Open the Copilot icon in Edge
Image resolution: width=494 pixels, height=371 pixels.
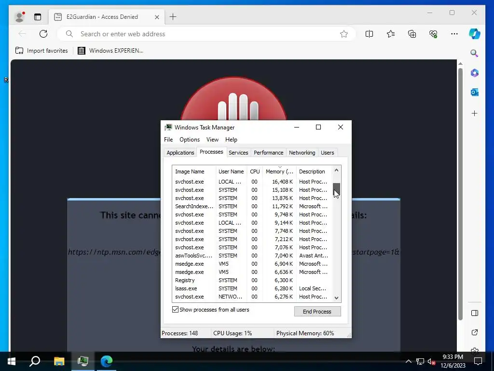tap(475, 34)
